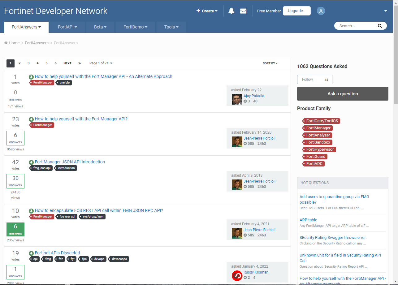Screen dimensions: 398x285
Task: Click the NEXT page link
Action: click(67, 63)
